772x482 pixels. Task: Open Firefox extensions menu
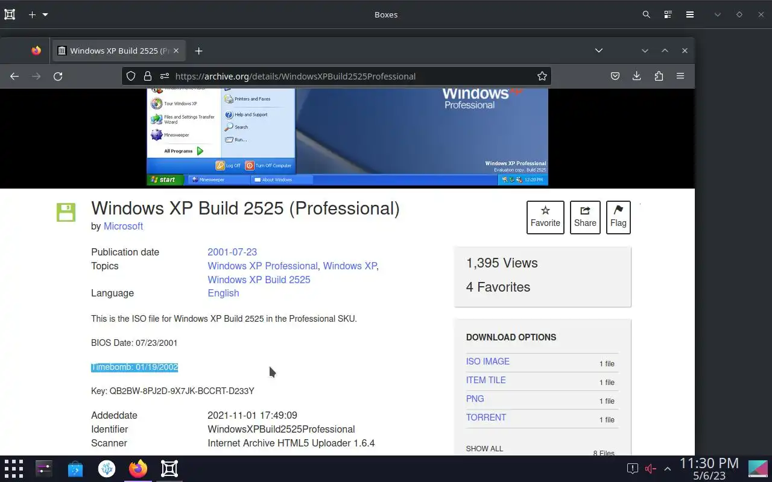tap(658, 76)
